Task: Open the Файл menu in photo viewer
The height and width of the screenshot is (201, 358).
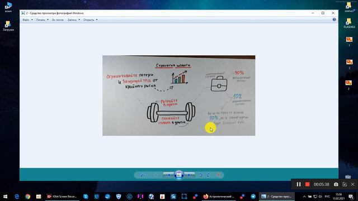Action: pyautogui.click(x=27, y=20)
